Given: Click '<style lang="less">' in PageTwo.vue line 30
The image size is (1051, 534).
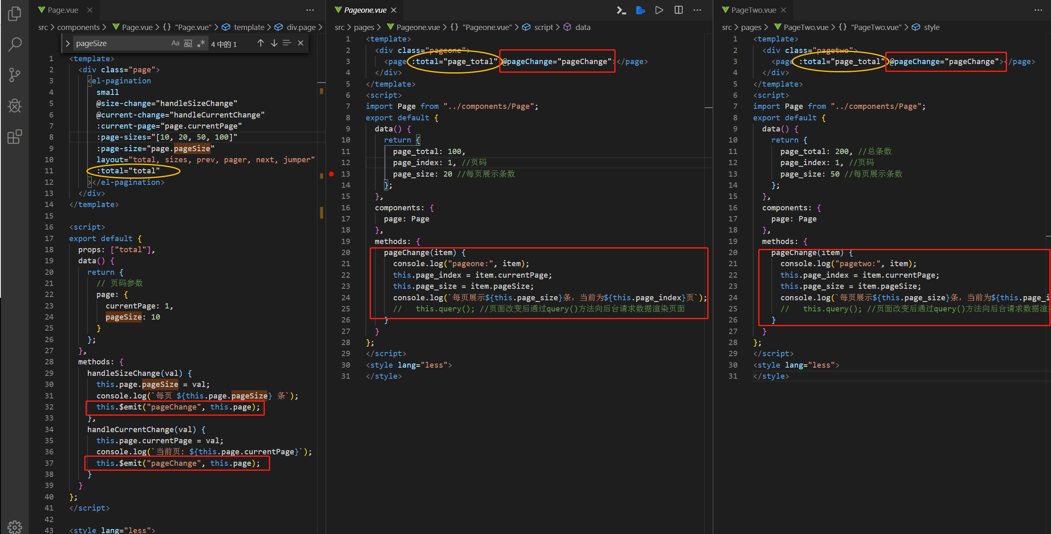Looking at the screenshot, I should (x=796, y=365).
